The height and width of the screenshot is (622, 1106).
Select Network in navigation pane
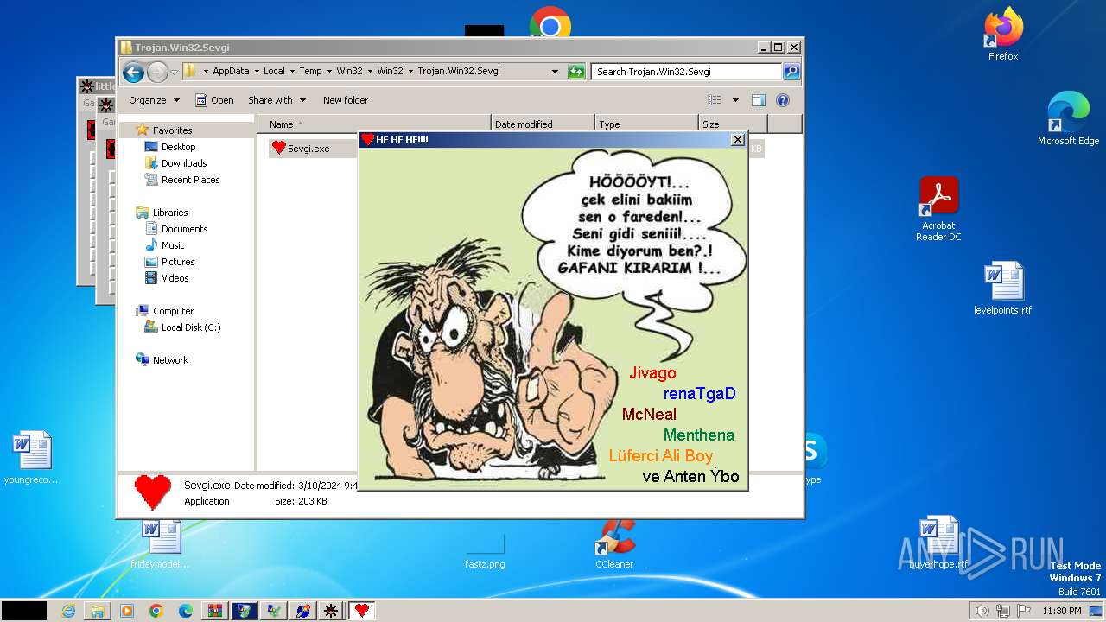click(170, 360)
